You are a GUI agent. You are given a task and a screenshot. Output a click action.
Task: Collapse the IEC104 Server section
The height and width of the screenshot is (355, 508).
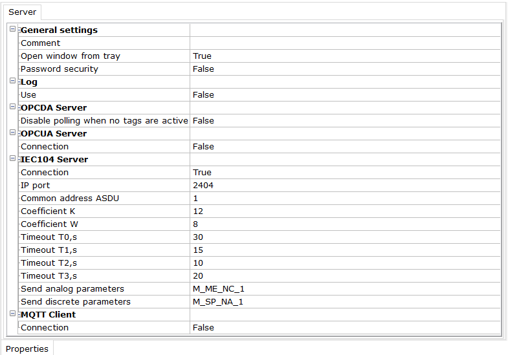pos(12,158)
